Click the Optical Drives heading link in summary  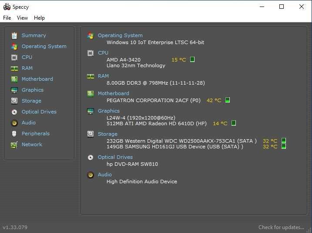(115, 157)
